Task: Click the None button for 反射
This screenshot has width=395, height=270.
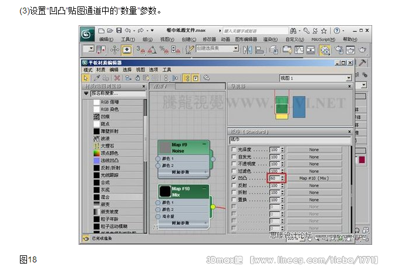Action: (314, 185)
